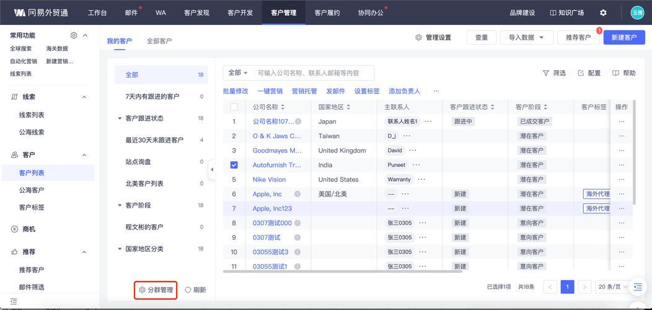Open the 导入数据 dropdown

click(526, 37)
